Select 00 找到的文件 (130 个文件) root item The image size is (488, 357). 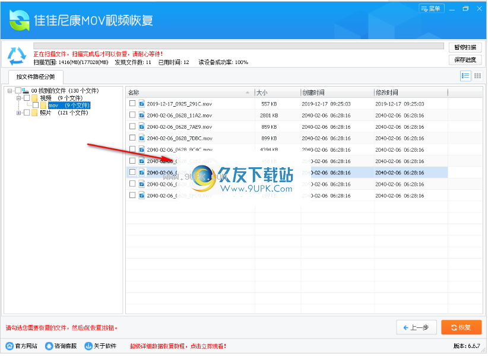click(65, 91)
